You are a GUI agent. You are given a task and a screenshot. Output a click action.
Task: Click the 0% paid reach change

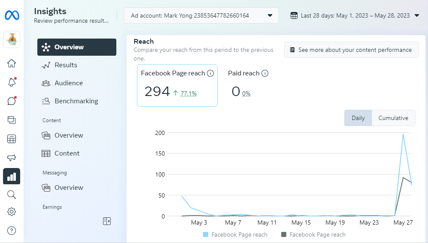tap(246, 94)
